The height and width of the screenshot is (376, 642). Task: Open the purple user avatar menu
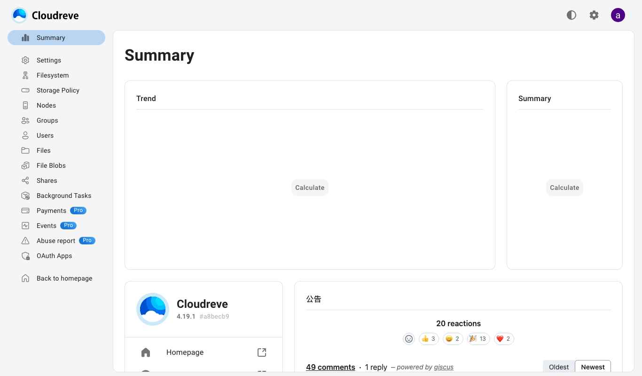pyautogui.click(x=618, y=15)
